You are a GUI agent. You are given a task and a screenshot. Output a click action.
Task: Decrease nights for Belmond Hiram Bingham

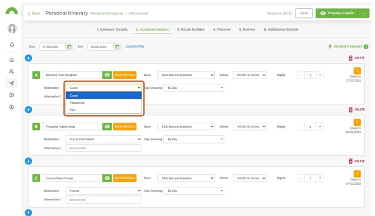click(x=301, y=75)
